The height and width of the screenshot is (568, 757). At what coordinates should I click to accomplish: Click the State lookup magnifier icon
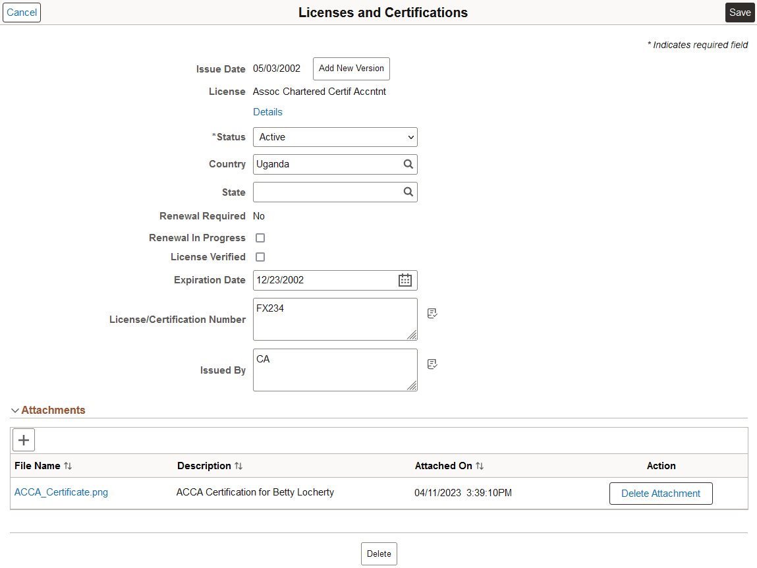click(408, 192)
